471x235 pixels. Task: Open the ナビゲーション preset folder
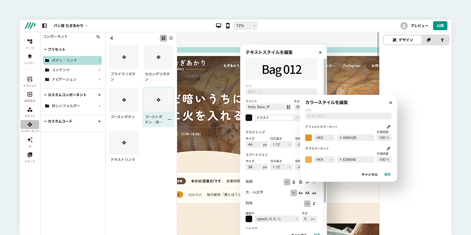[72, 79]
